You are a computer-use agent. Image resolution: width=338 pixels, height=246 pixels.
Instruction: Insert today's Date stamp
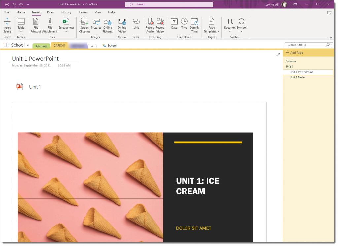point(174,24)
